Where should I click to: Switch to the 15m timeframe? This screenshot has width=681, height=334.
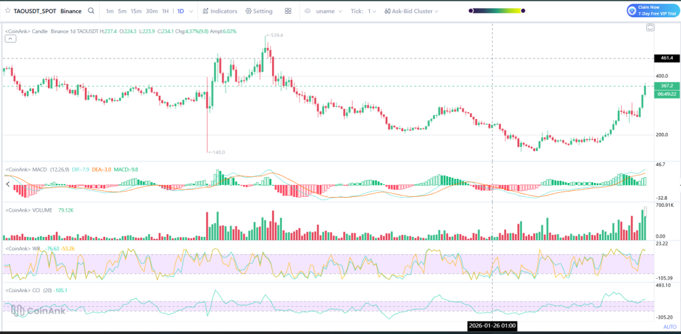[x=136, y=11]
